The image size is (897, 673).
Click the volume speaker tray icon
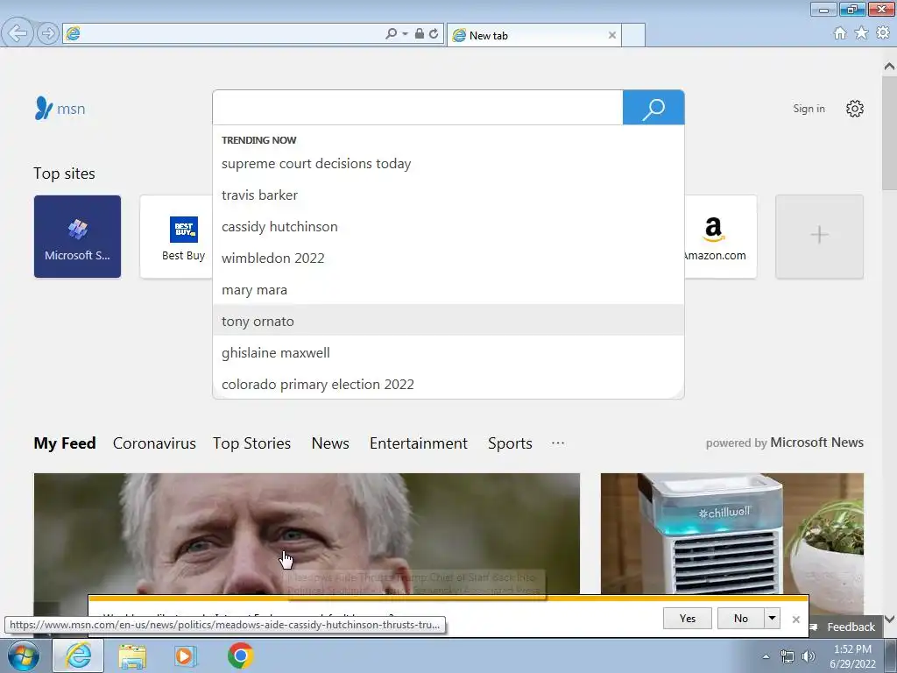coord(808,657)
